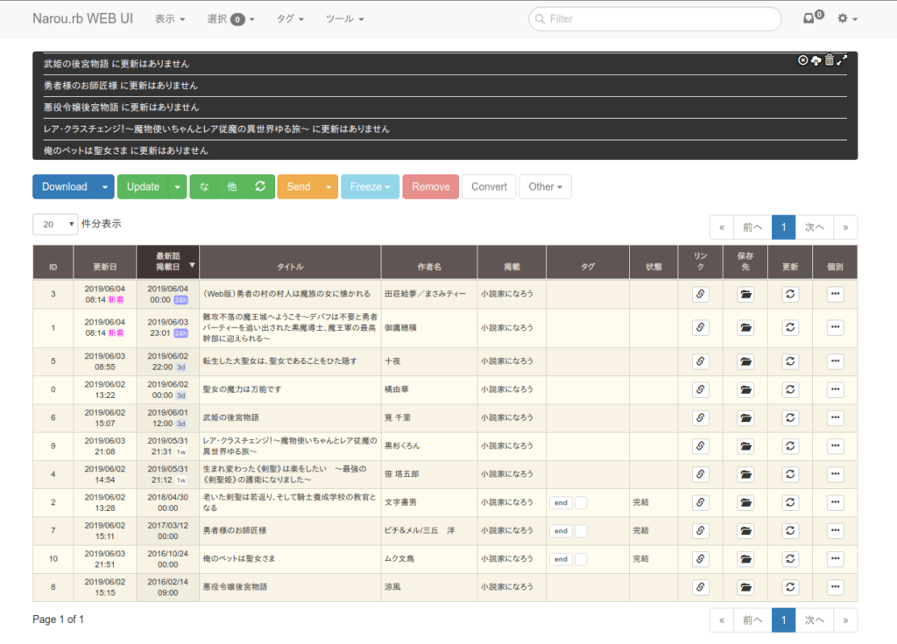Open the ツール menu
The width and height of the screenshot is (897, 644).
(344, 18)
